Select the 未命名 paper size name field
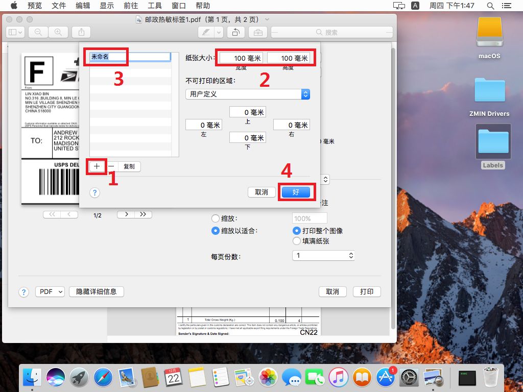 (130, 57)
